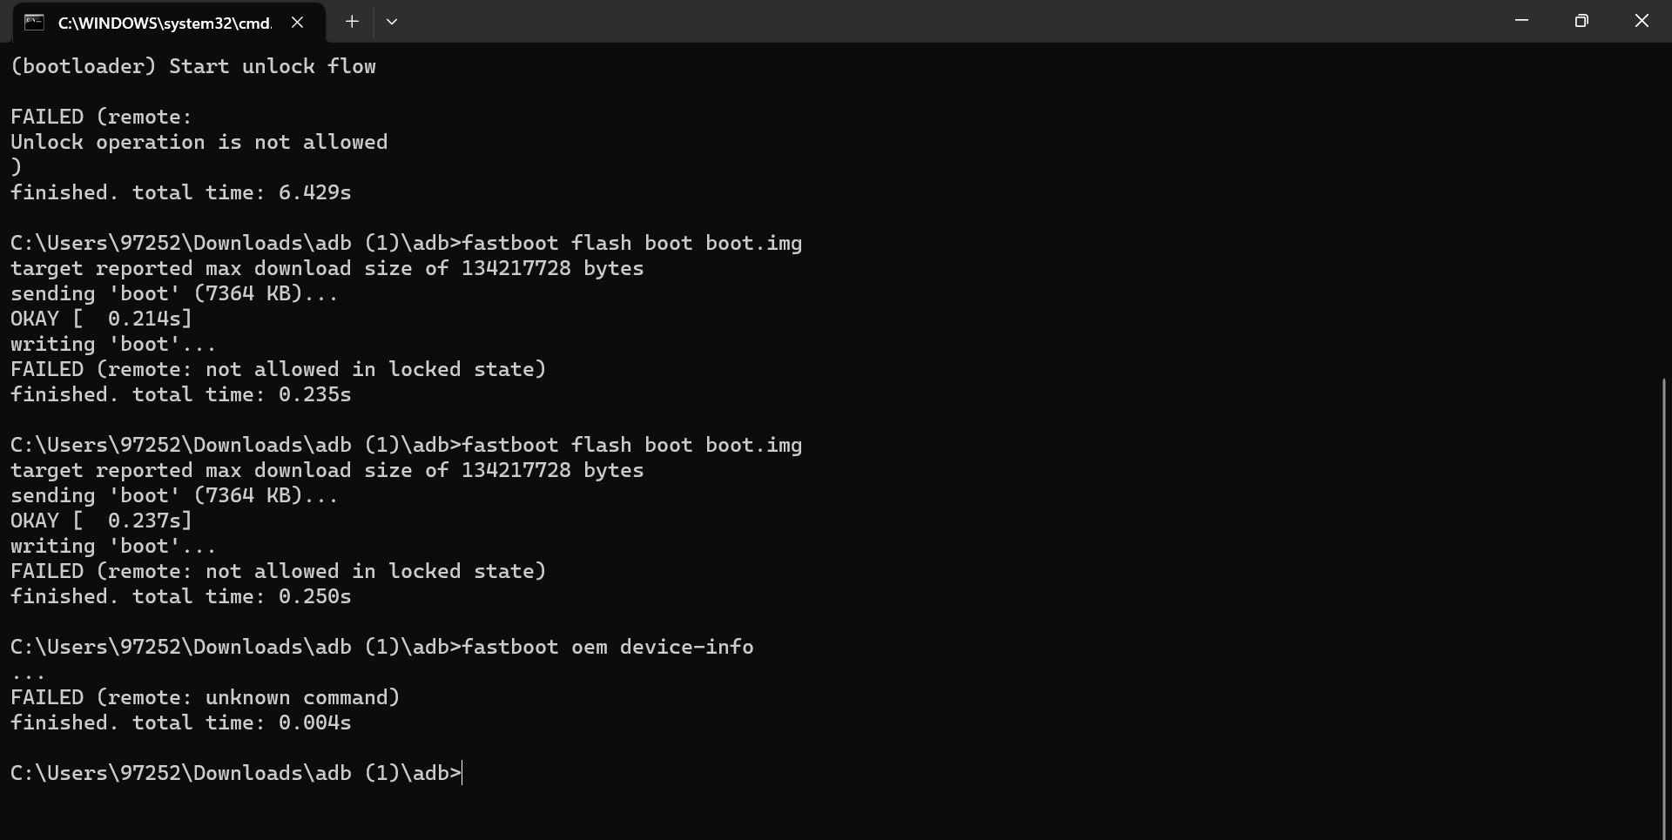This screenshot has width=1672, height=840.
Task: Click the 'fastboot oem device-info' command text
Action: 608,647
